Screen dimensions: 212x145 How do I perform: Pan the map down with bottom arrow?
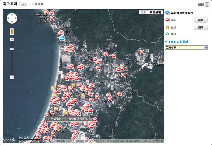12,22
